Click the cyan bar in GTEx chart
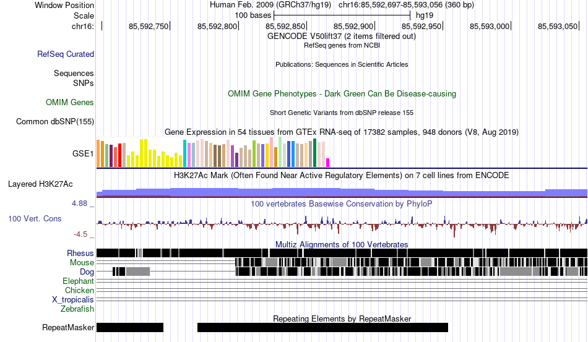Viewport: 588px width, 342px height. click(x=185, y=153)
